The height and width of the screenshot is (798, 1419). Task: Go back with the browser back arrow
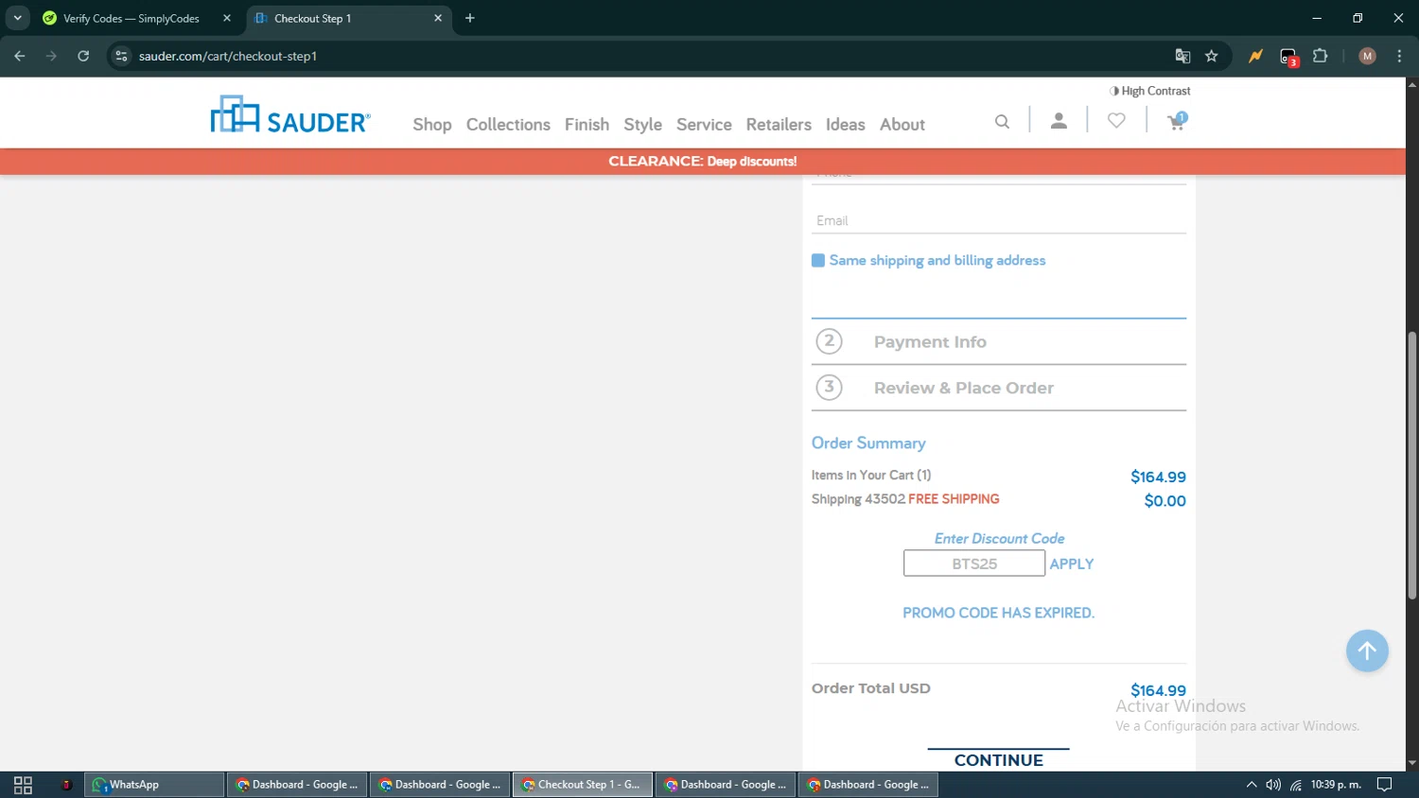click(x=20, y=56)
